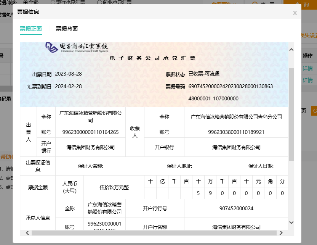
Task: Click the '亿' column header in the amount grid
Action: coord(162,181)
